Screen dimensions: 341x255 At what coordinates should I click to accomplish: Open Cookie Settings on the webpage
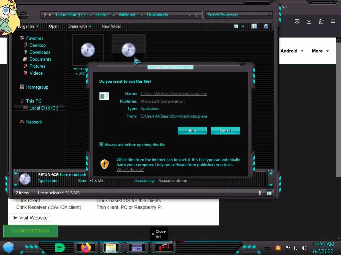coord(30,231)
